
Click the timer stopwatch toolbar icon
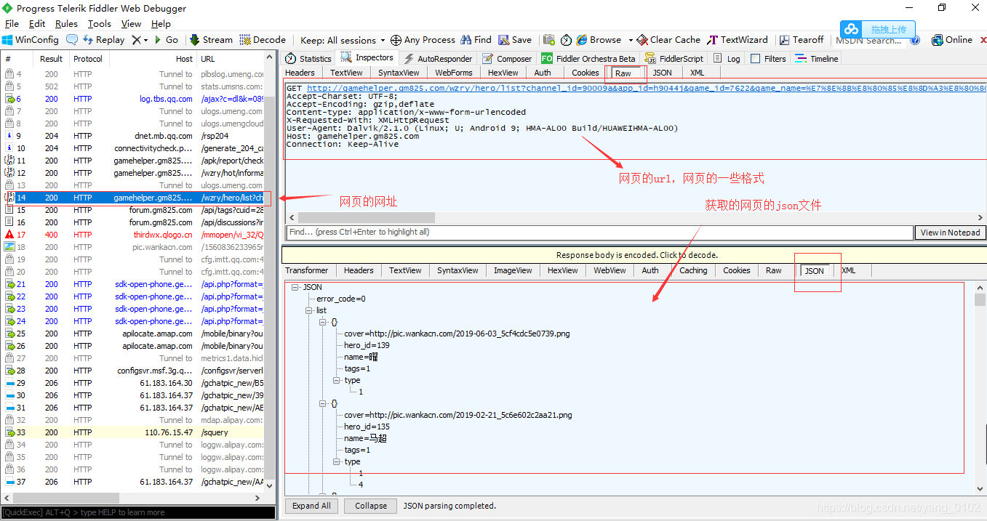(x=566, y=40)
